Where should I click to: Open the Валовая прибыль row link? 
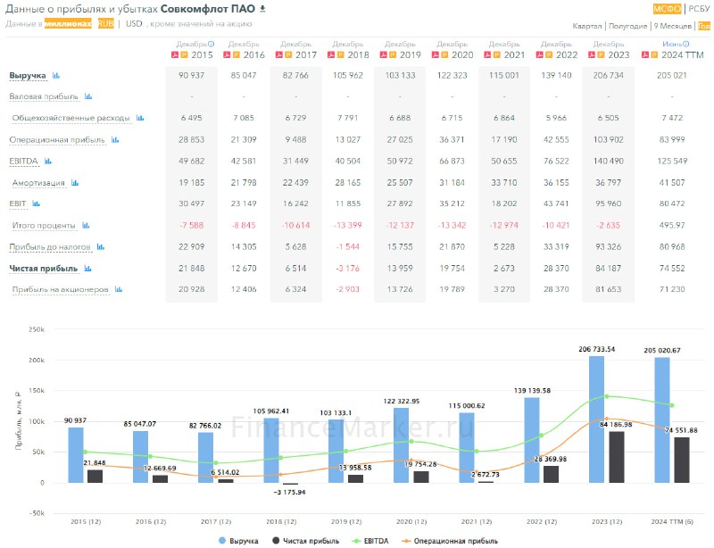pos(44,96)
